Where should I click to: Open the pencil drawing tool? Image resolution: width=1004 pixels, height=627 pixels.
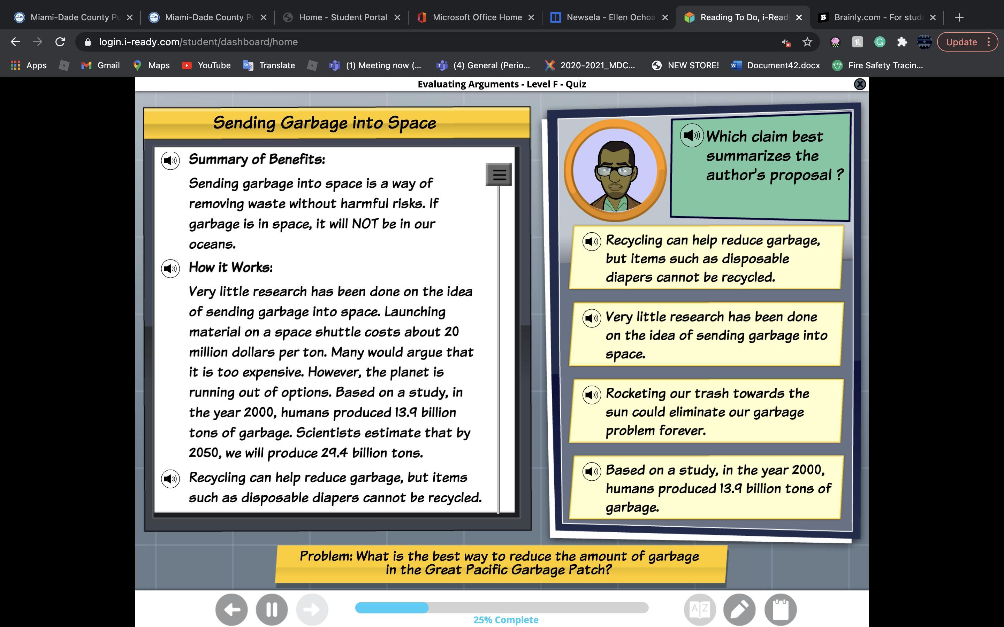[x=739, y=609]
